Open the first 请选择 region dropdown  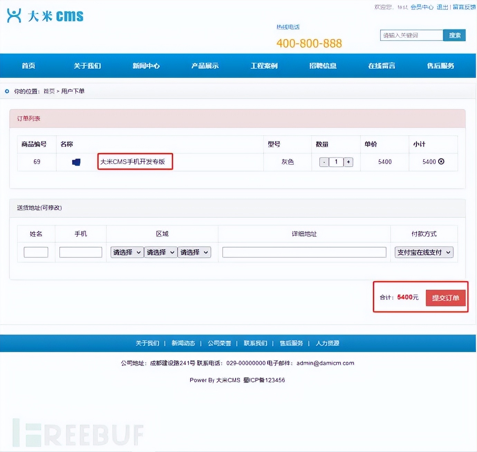[x=127, y=252]
